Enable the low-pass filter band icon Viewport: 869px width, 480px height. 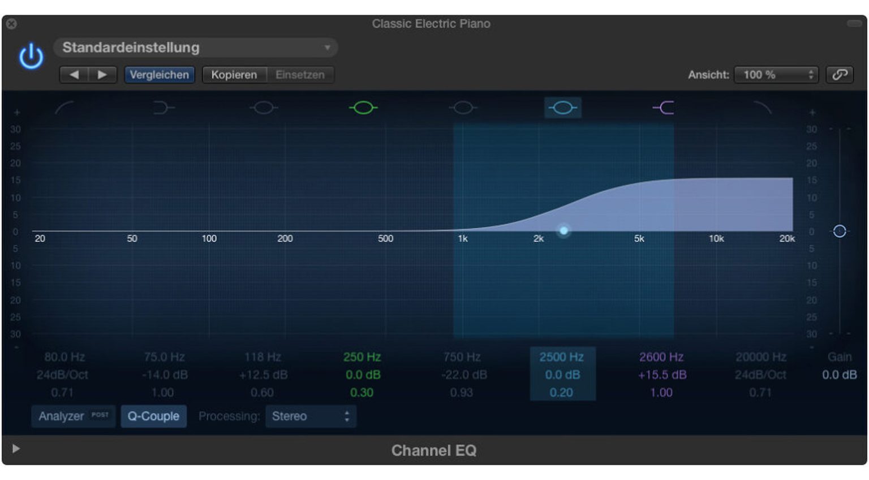pos(763,108)
